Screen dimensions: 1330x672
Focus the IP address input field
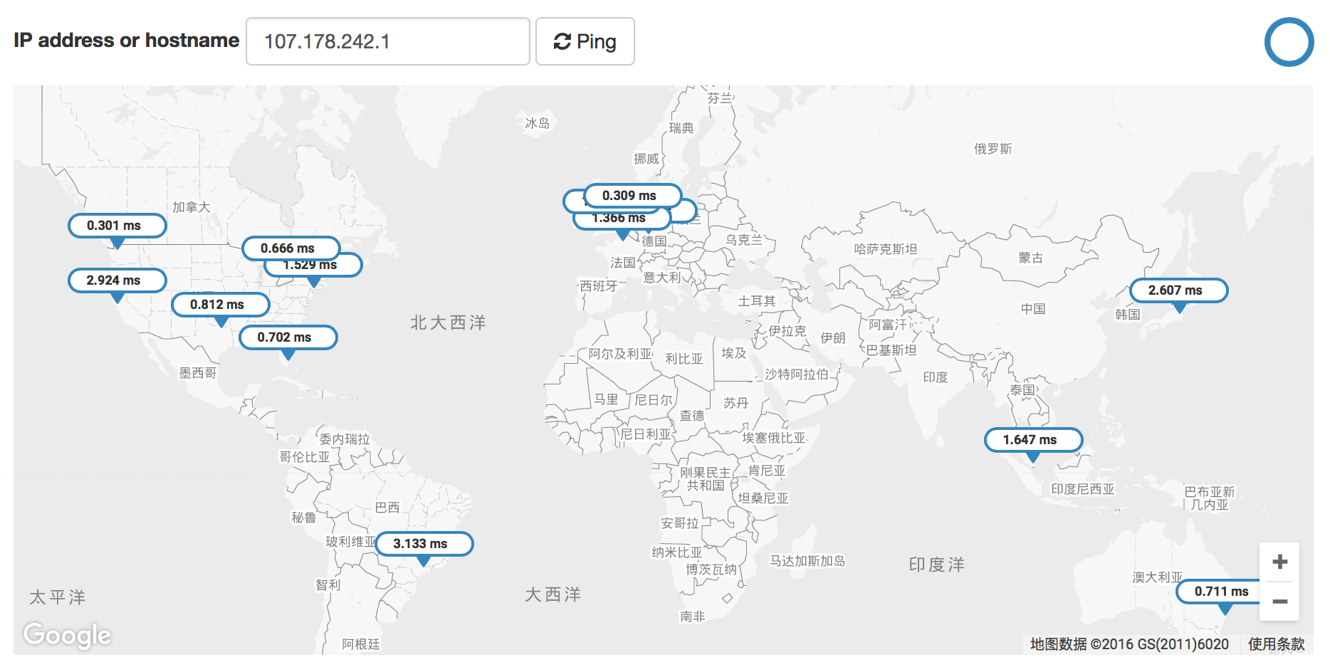[x=387, y=41]
